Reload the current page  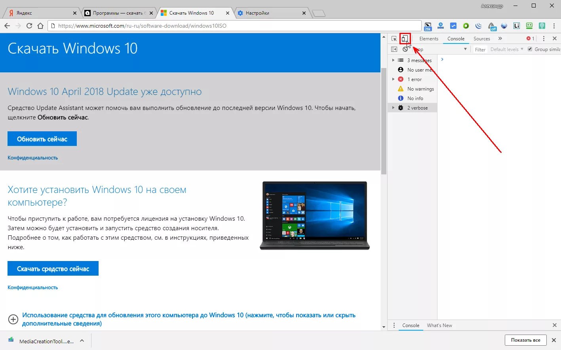[29, 26]
